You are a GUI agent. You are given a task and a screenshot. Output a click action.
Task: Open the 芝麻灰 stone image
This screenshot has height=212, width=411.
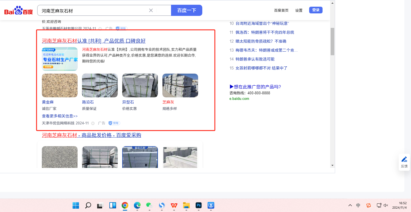[180, 85]
